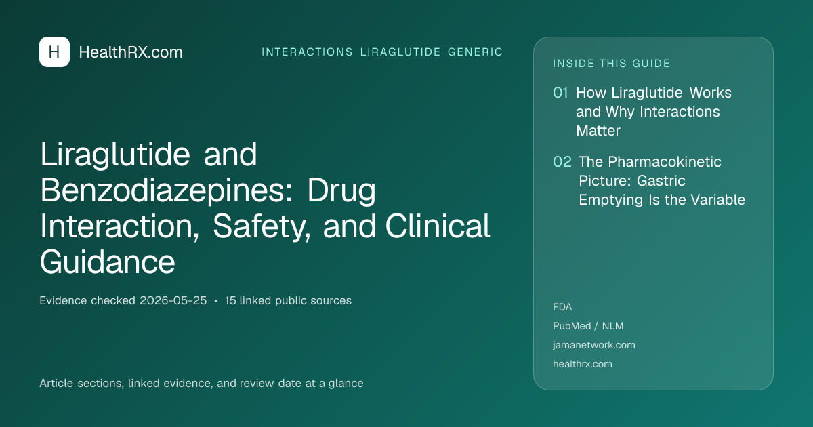The image size is (813, 427).
Task: Open section 02 The Pharmacokinetic Picture
Action: (649, 181)
